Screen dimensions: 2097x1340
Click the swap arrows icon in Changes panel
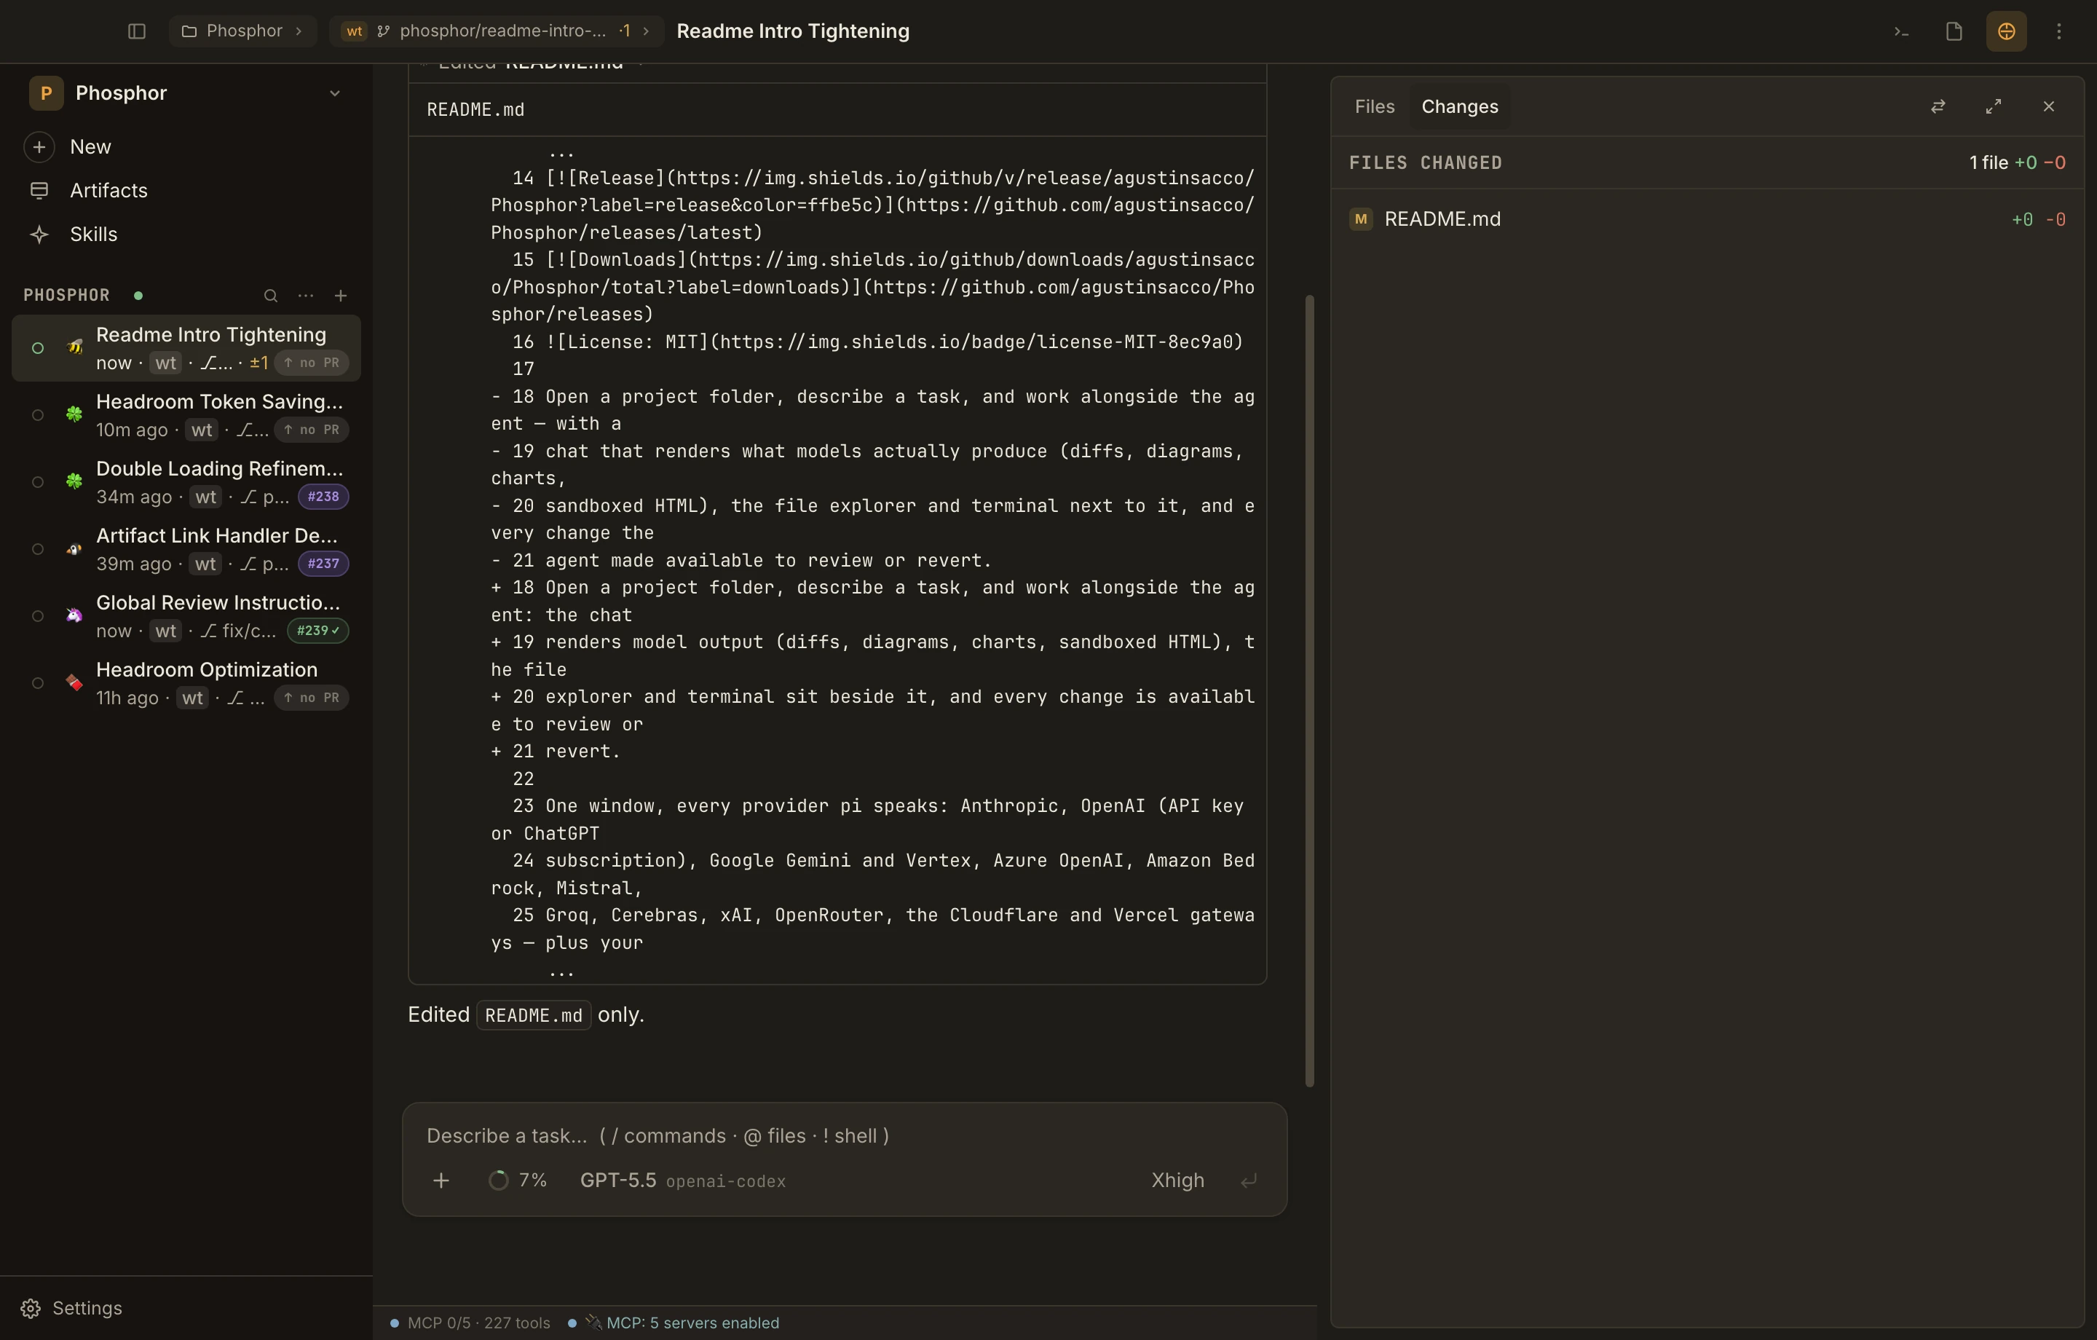point(1938,106)
